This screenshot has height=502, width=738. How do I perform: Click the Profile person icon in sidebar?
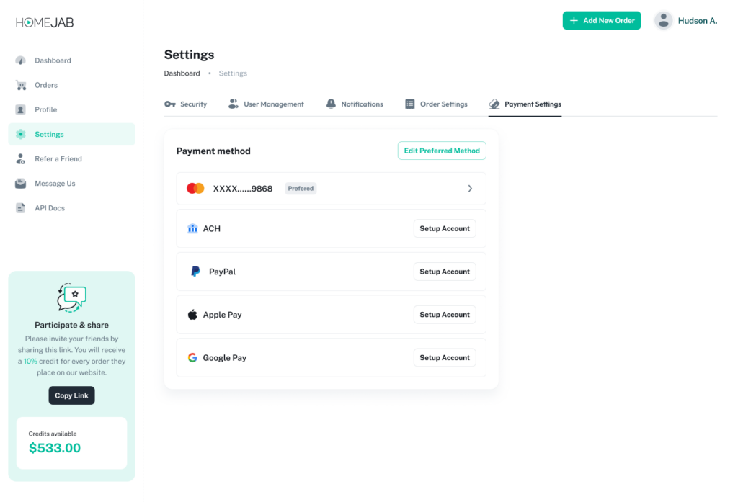21,109
